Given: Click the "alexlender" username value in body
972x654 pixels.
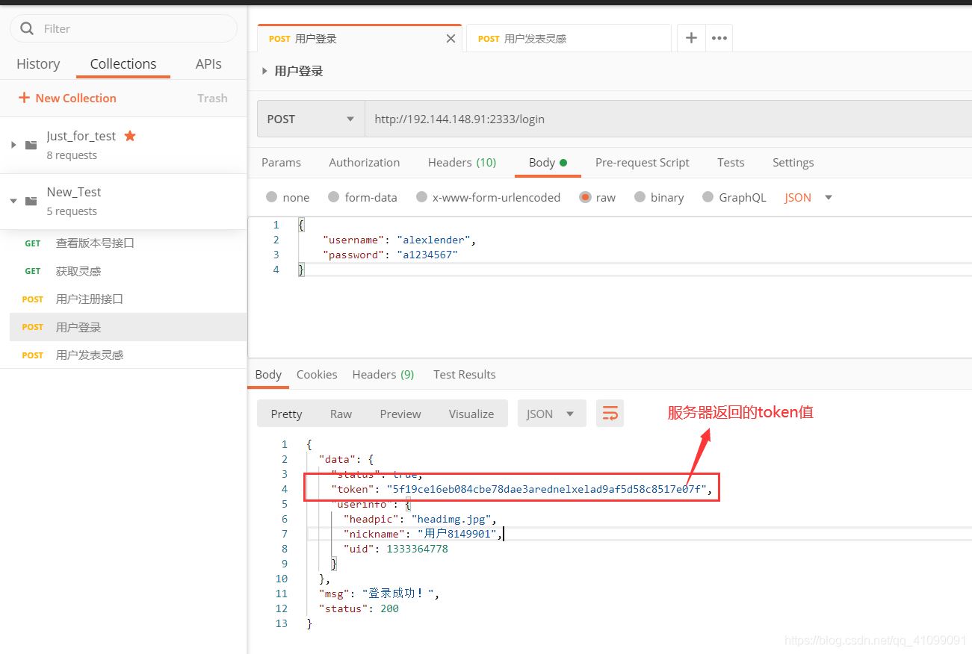Looking at the screenshot, I should (434, 240).
